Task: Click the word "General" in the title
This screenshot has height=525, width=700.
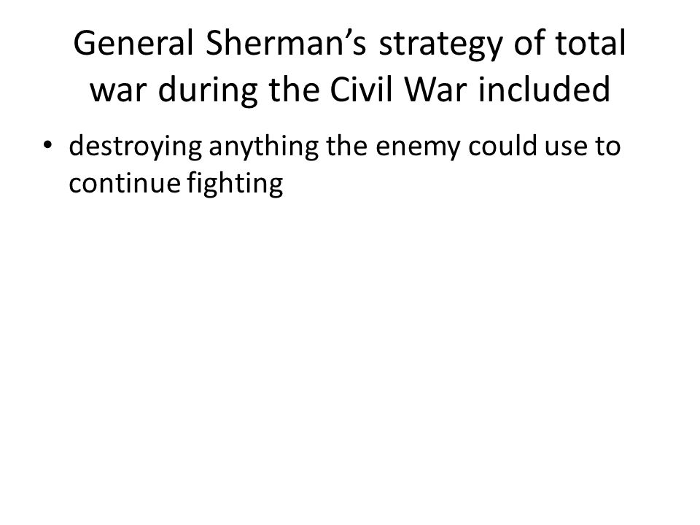Action: 133,43
